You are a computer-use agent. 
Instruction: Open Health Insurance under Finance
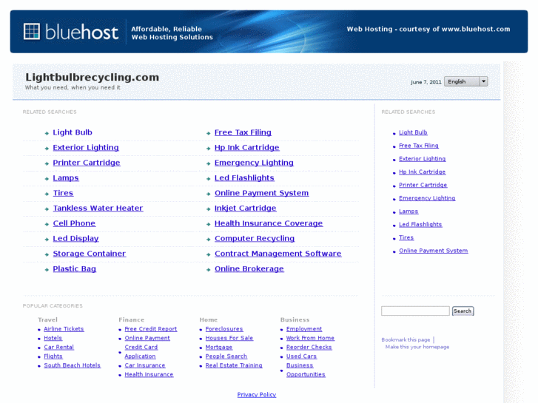(x=149, y=375)
